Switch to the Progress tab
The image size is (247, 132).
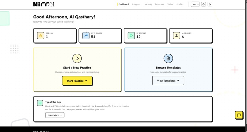click(136, 4)
